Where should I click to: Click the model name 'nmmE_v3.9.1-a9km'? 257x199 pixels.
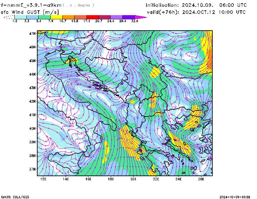pyautogui.click(x=34, y=5)
